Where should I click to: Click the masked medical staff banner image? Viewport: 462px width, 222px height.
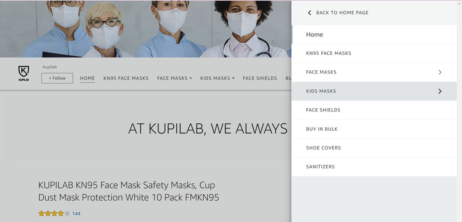click(x=145, y=29)
